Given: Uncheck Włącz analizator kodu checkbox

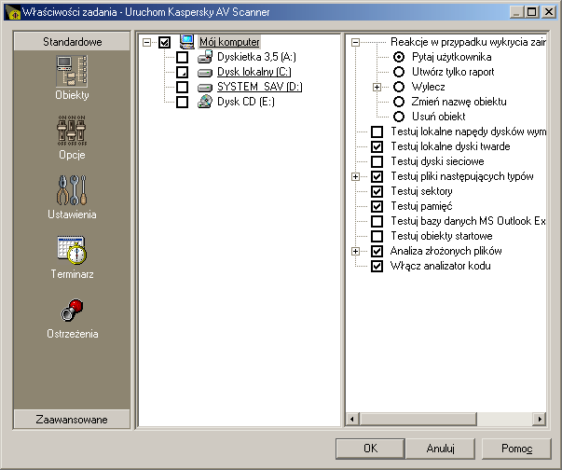Looking at the screenshot, I should 377,266.
